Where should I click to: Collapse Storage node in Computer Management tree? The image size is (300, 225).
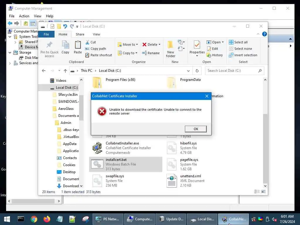[x=10, y=52]
